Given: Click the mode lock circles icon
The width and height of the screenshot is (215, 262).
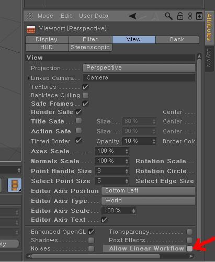Looking at the screenshot, I should tap(190, 16).
